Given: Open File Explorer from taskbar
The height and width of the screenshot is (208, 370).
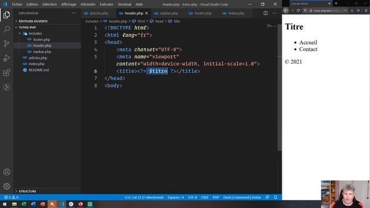Looking at the screenshot, I should pos(14,204).
